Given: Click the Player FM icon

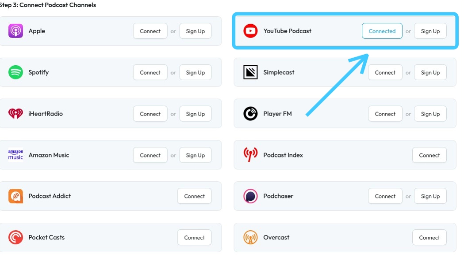Looking at the screenshot, I should pyautogui.click(x=250, y=114).
